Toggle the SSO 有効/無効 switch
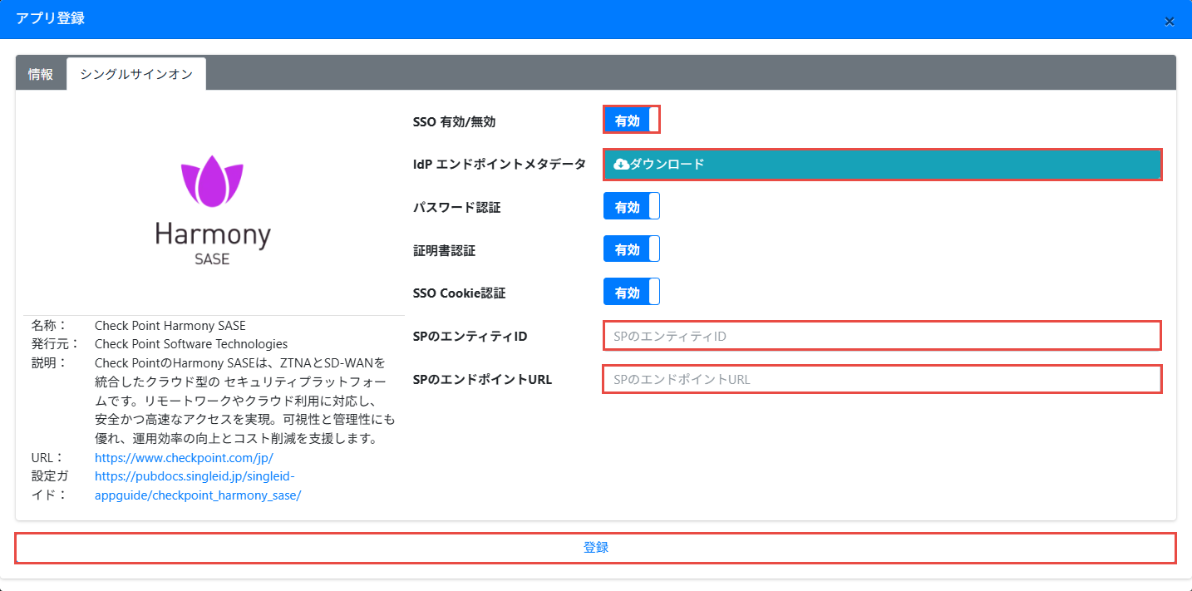The width and height of the screenshot is (1192, 591). pos(631,121)
